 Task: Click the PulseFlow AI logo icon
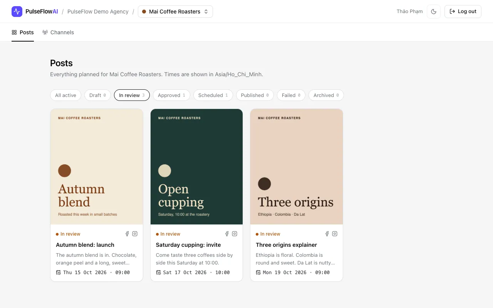17,12
